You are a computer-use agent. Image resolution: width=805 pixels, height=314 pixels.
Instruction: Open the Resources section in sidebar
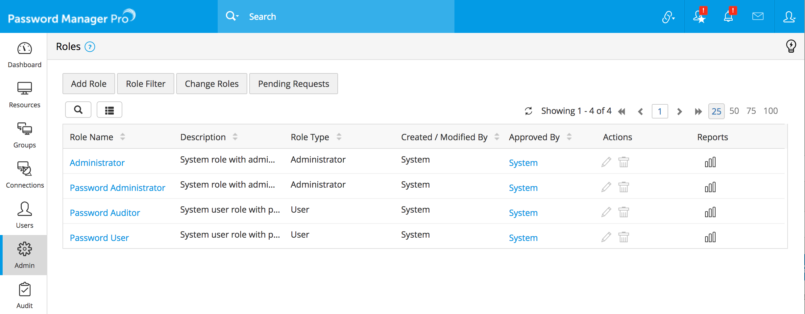[x=25, y=95]
